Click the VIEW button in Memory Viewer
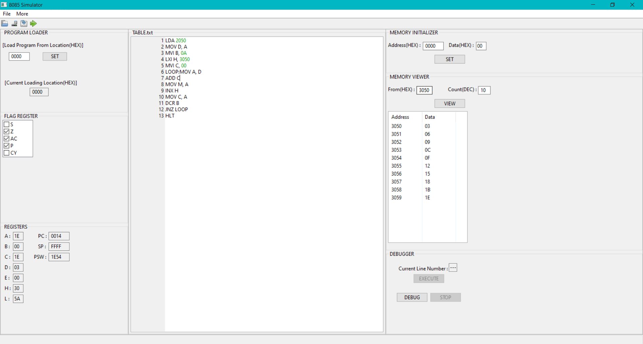The height and width of the screenshot is (344, 643). 449,103
